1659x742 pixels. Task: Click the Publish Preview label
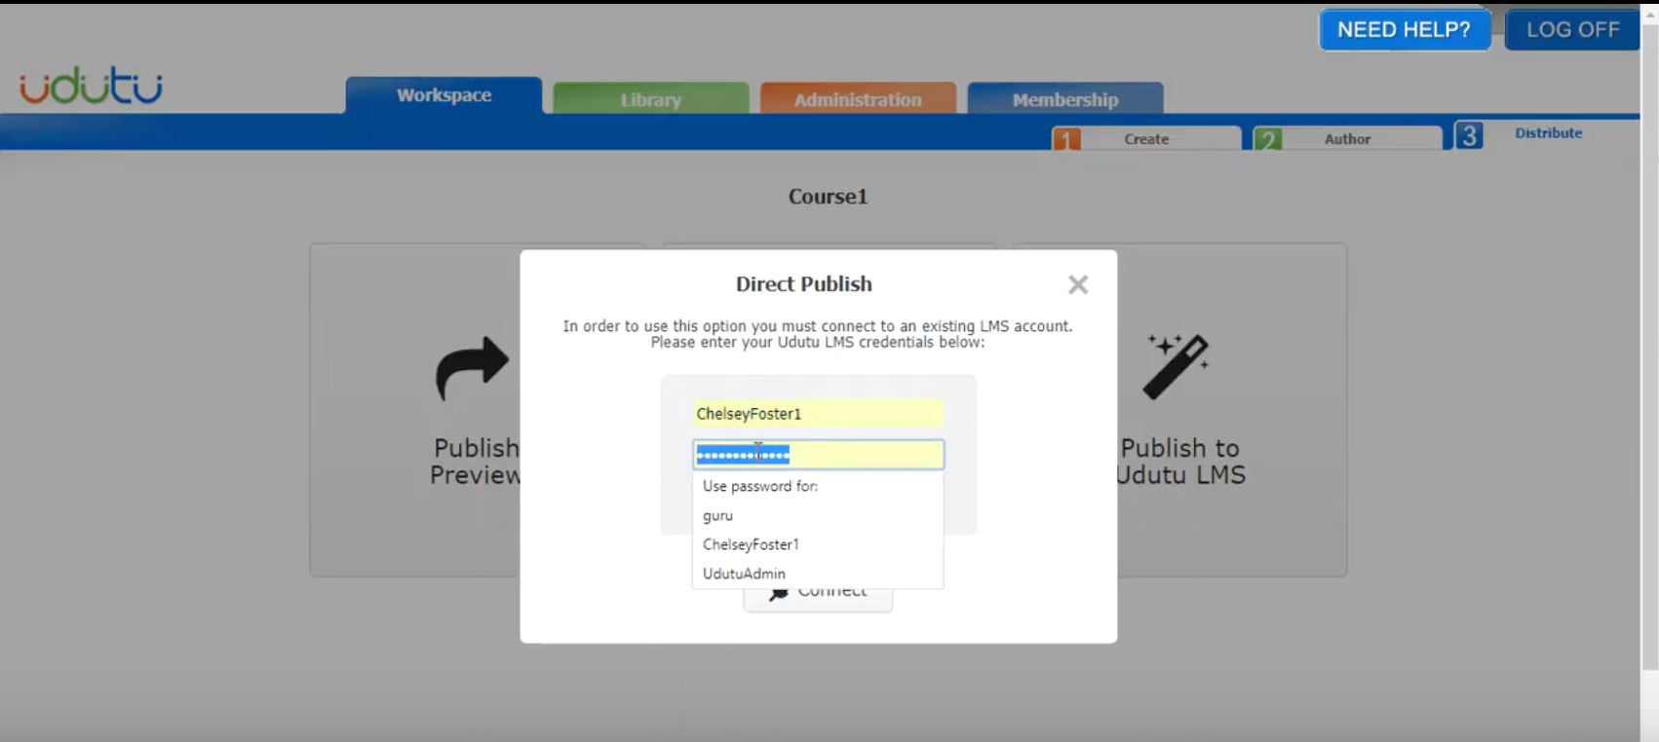click(x=476, y=462)
